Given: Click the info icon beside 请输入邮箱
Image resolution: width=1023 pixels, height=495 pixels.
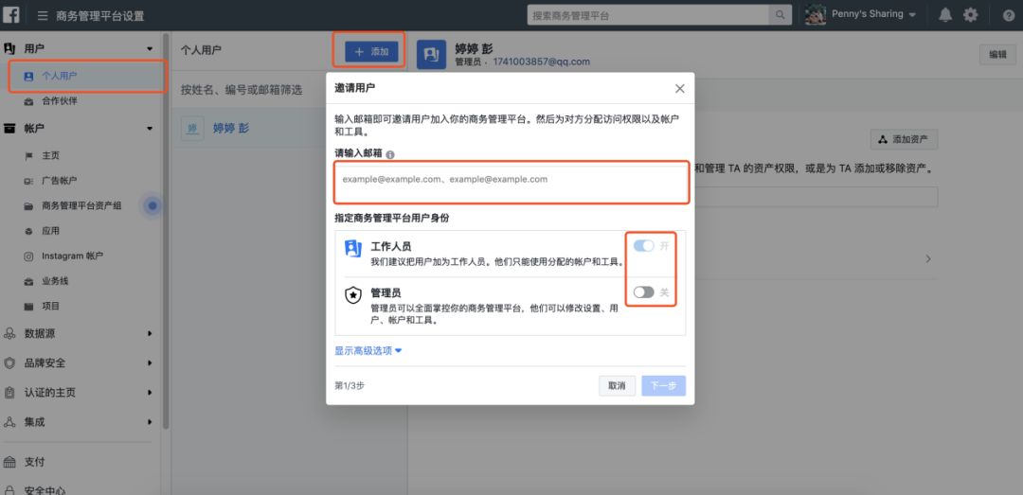Looking at the screenshot, I should tap(390, 155).
